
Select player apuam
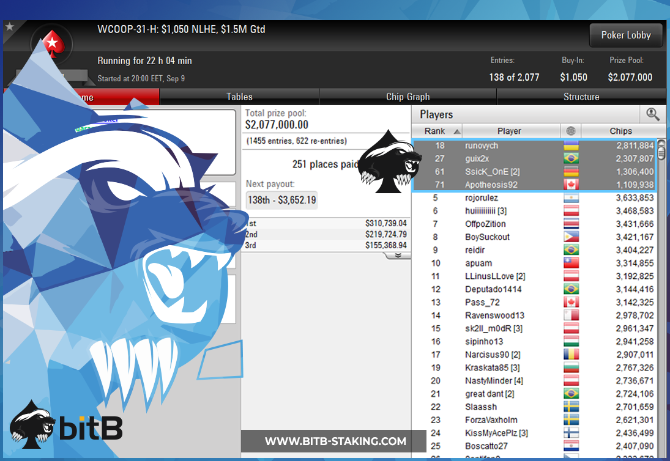click(x=535, y=264)
